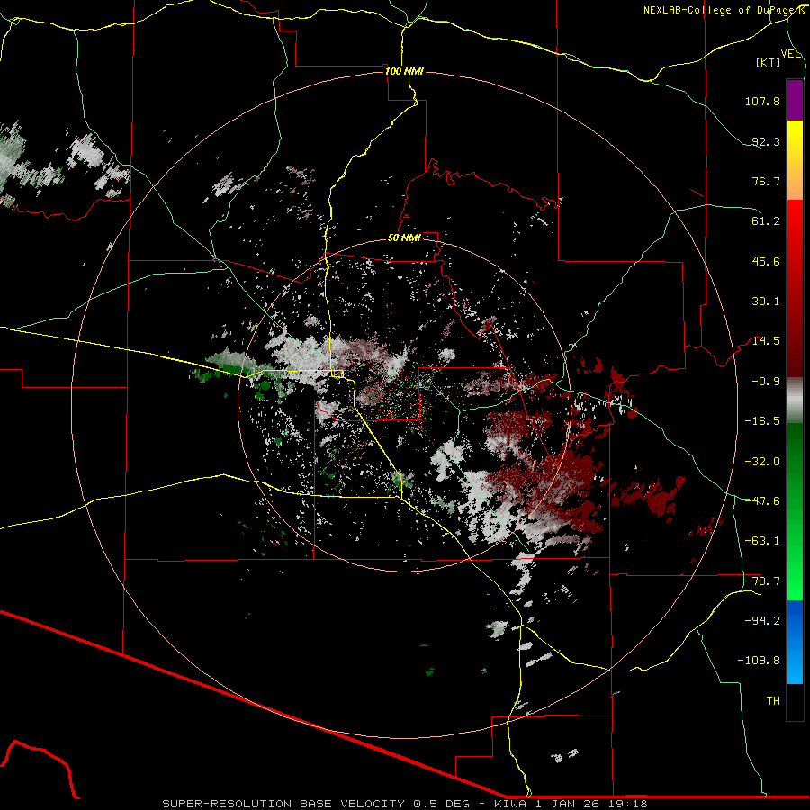
Task: Click the Super-Resolution Base Velocity caption
Action: point(404,804)
